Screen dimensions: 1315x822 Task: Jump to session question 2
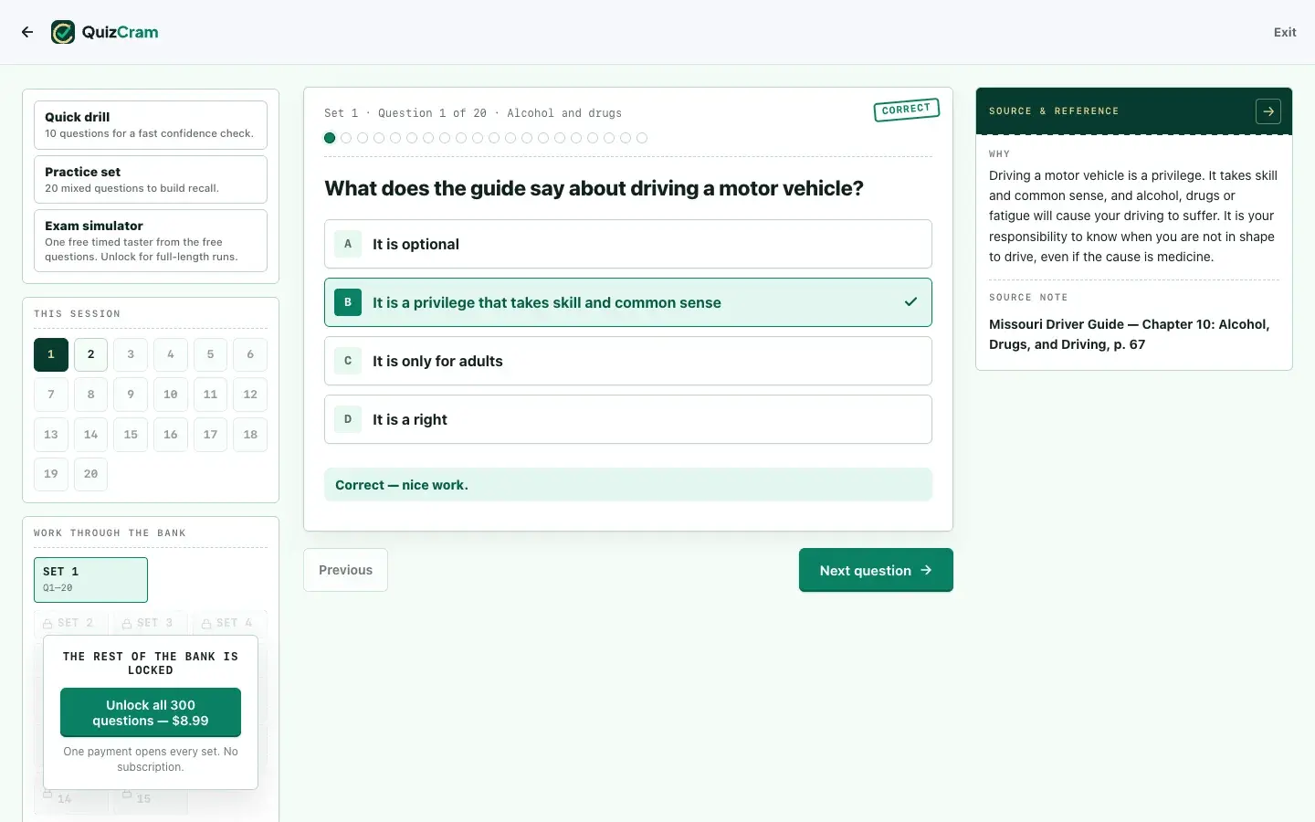click(x=90, y=354)
